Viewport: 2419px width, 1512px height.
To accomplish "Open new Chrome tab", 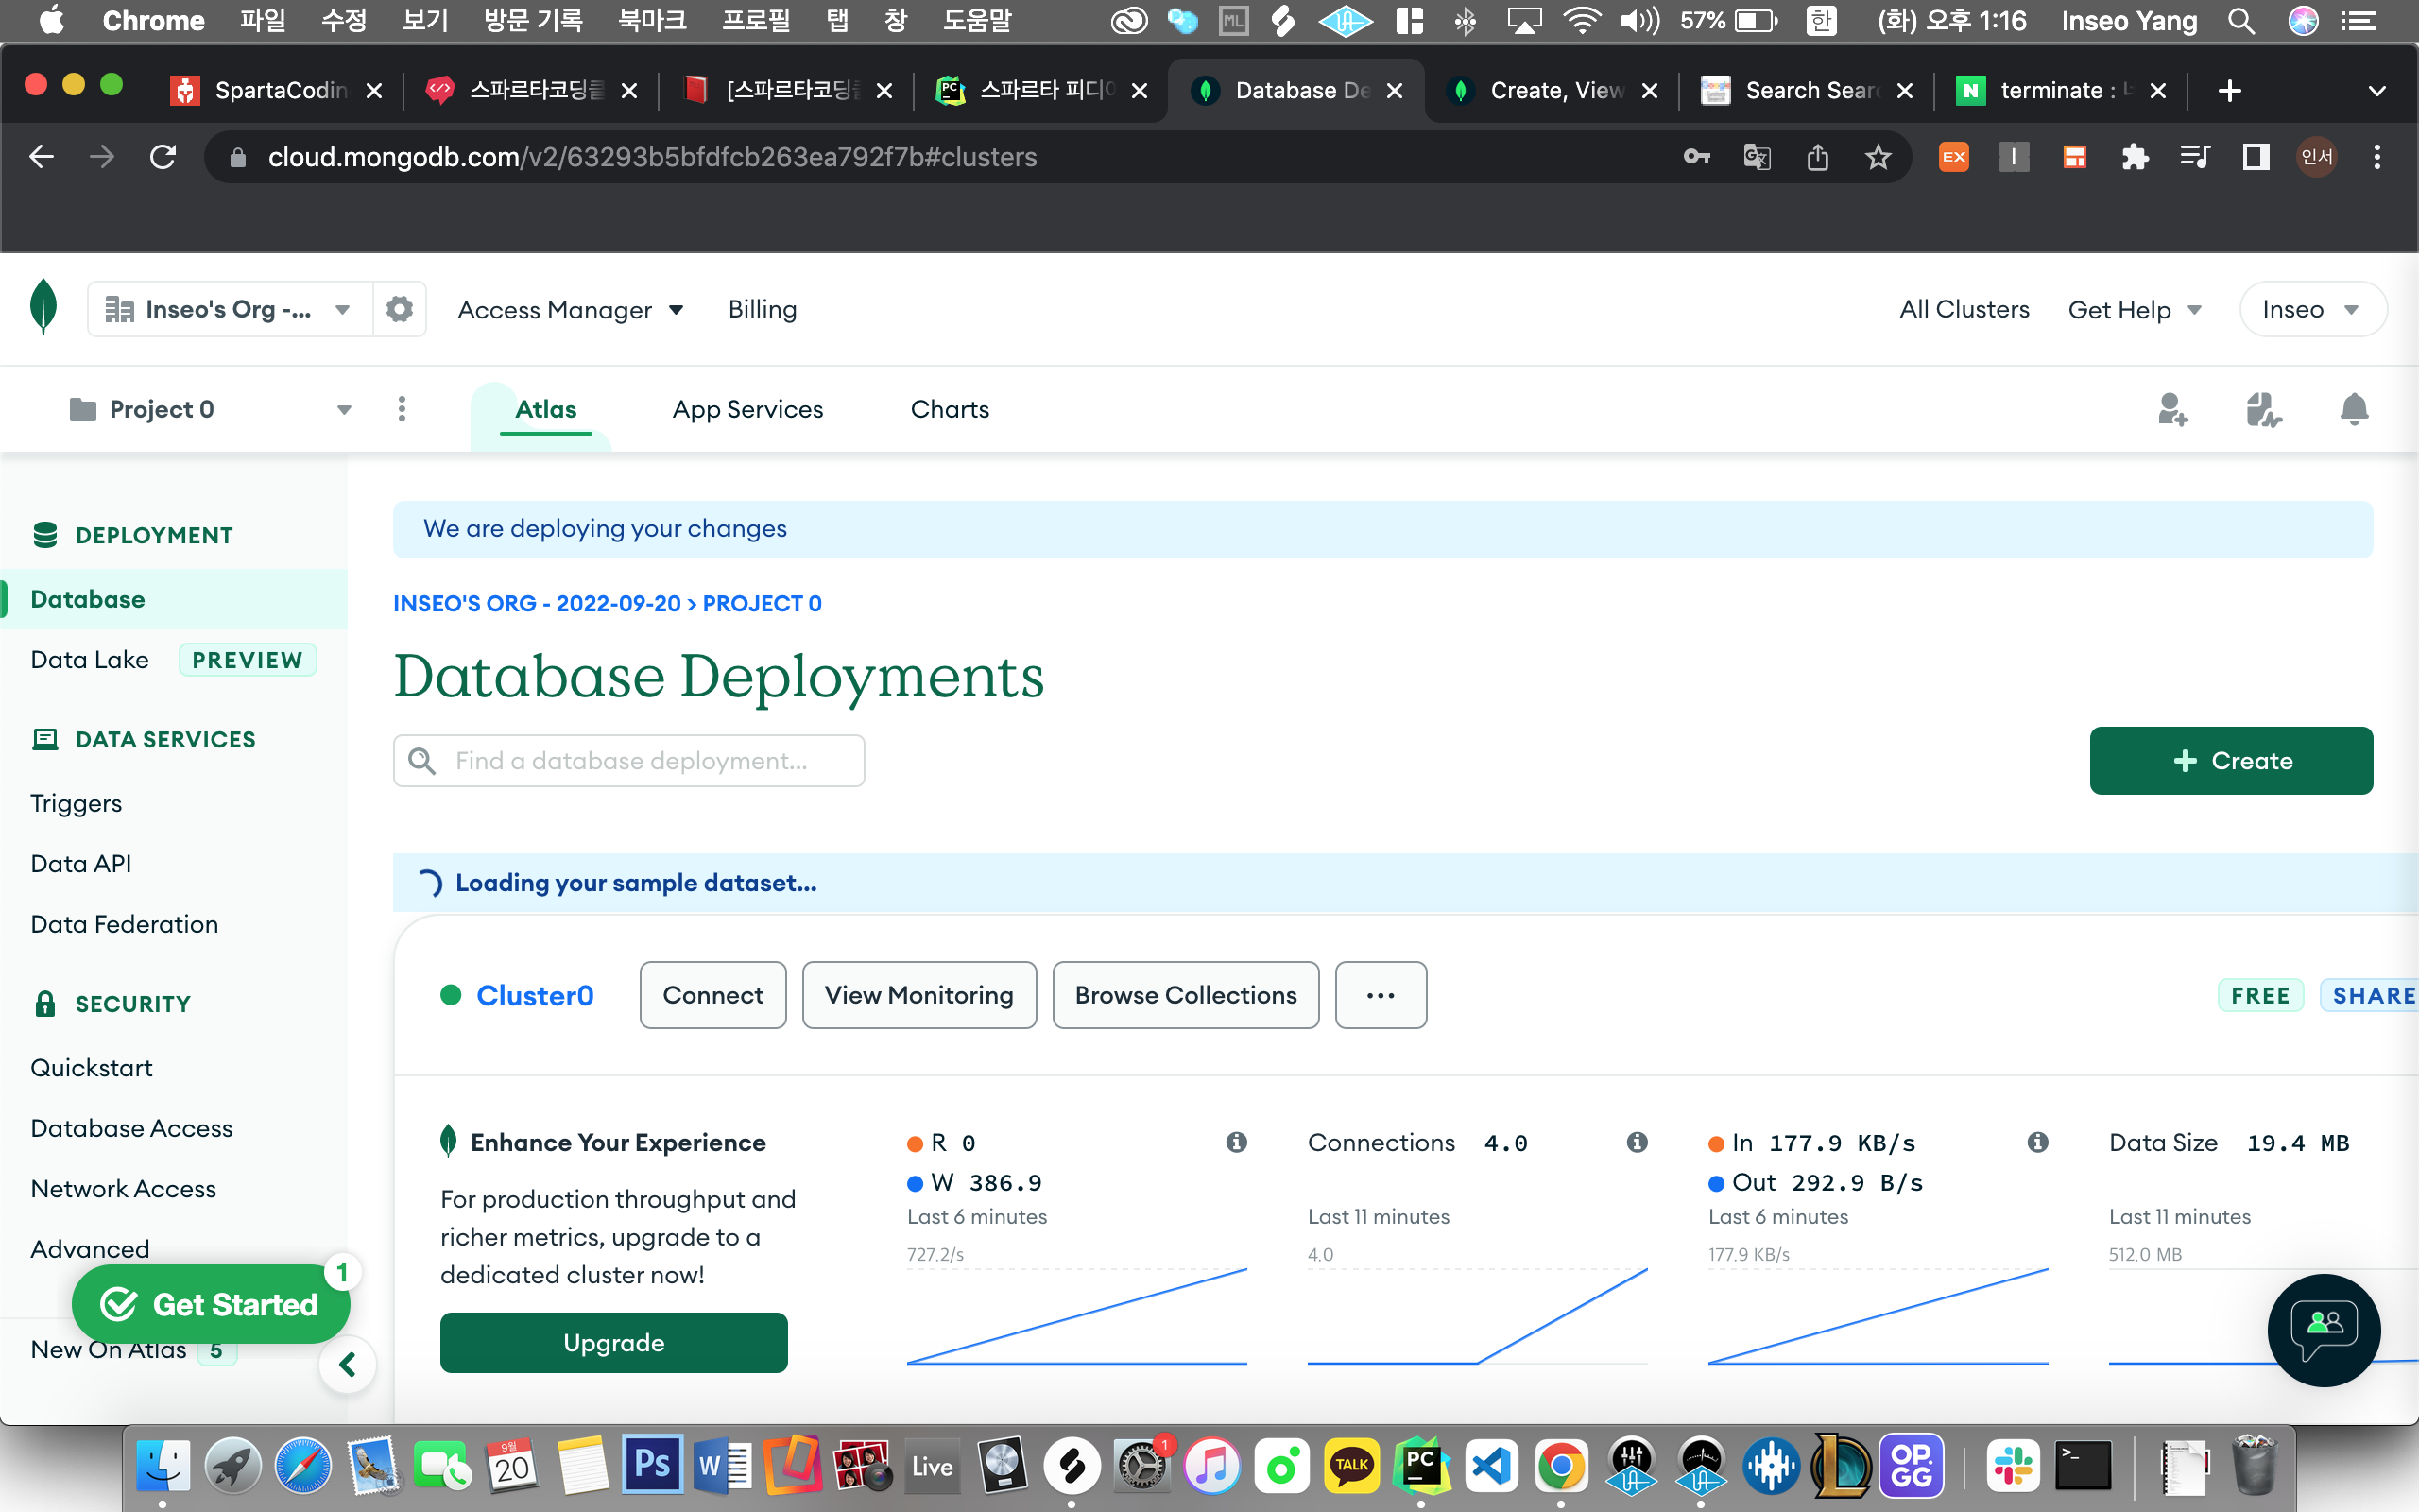I will point(2229,91).
